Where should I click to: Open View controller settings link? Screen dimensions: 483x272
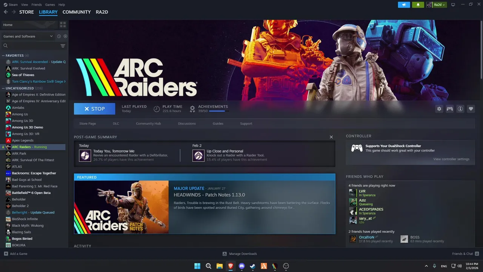tap(451, 159)
